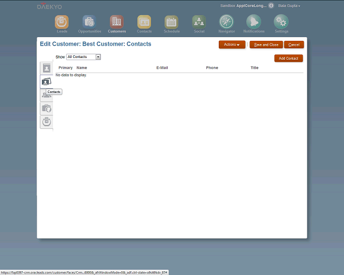Click the Leads label under its icon
344x275 pixels.
(62, 31)
